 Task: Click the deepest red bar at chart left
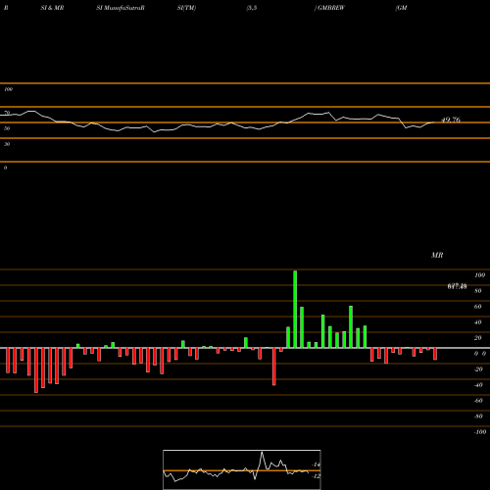36,370
